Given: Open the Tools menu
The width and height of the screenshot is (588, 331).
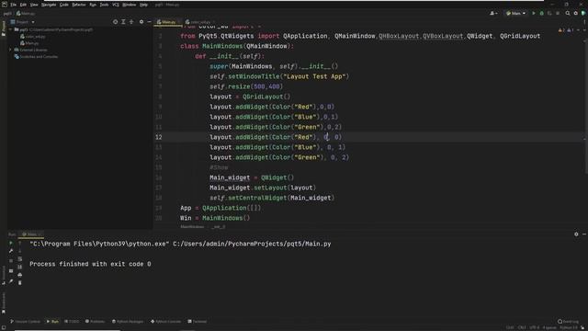Looking at the screenshot, I should (104, 5).
